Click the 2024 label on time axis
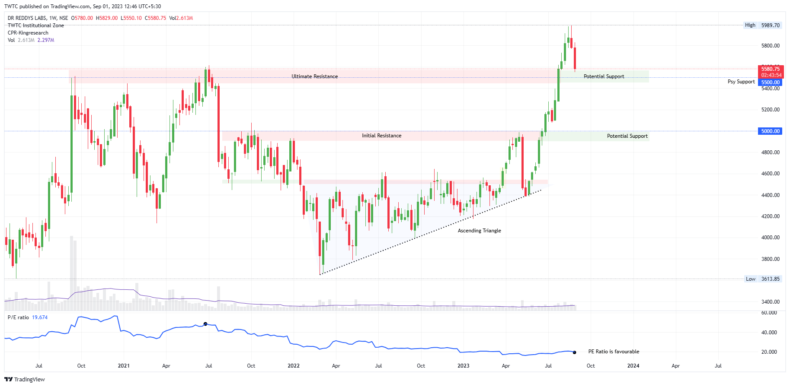This screenshot has height=387, width=790. [633, 366]
